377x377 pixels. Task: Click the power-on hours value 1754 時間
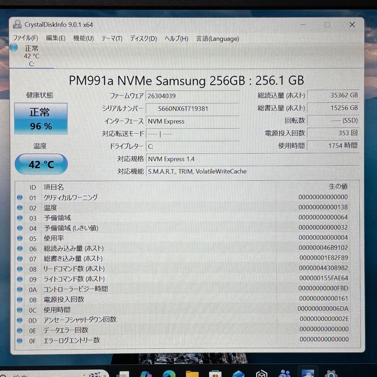(x=333, y=146)
